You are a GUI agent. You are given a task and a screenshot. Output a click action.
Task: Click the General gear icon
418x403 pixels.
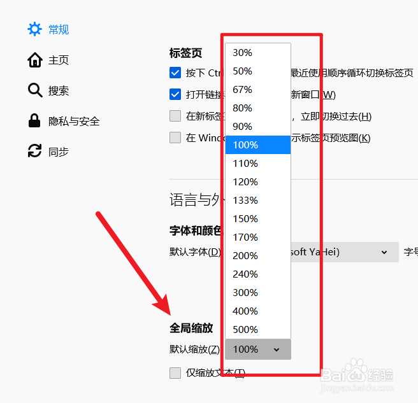34,29
